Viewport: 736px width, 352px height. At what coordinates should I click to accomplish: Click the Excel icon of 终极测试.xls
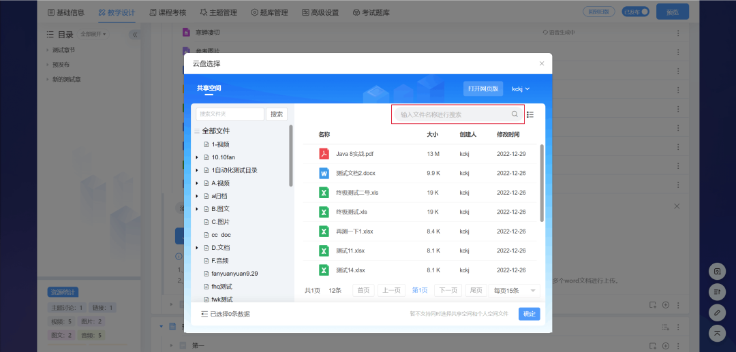(324, 212)
